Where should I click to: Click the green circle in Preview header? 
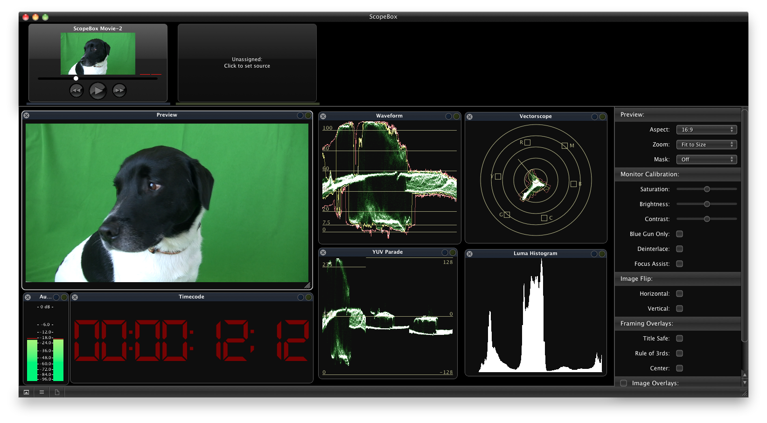pos(308,115)
